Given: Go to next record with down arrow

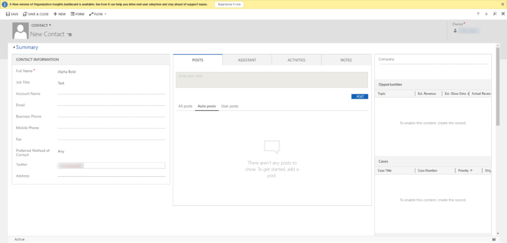Looking at the screenshot, I should pyautogui.click(x=486, y=14).
